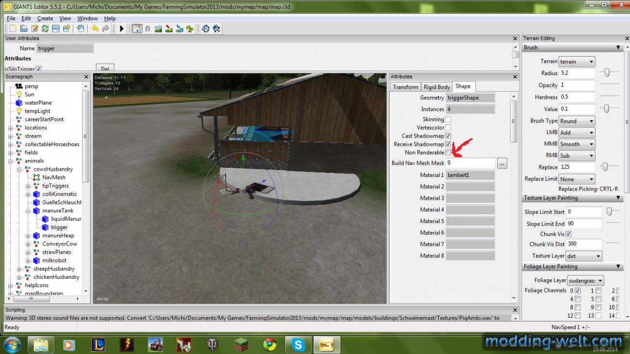Viewport: 630px width, 354px height.
Task: Enable the Non Renderable checkbox
Action: (448, 152)
